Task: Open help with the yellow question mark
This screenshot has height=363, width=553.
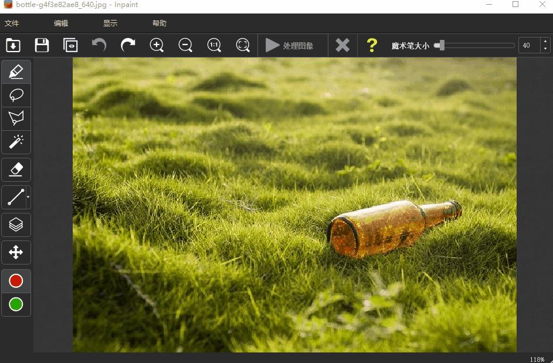Action: (372, 45)
